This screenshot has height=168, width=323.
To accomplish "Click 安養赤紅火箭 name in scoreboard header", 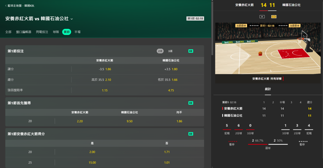I will click(x=245, y=5).
